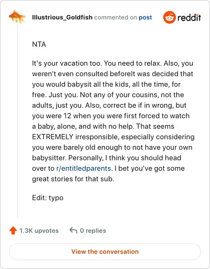
Task: Open the blue 'post' link
Action: [x=145, y=17]
